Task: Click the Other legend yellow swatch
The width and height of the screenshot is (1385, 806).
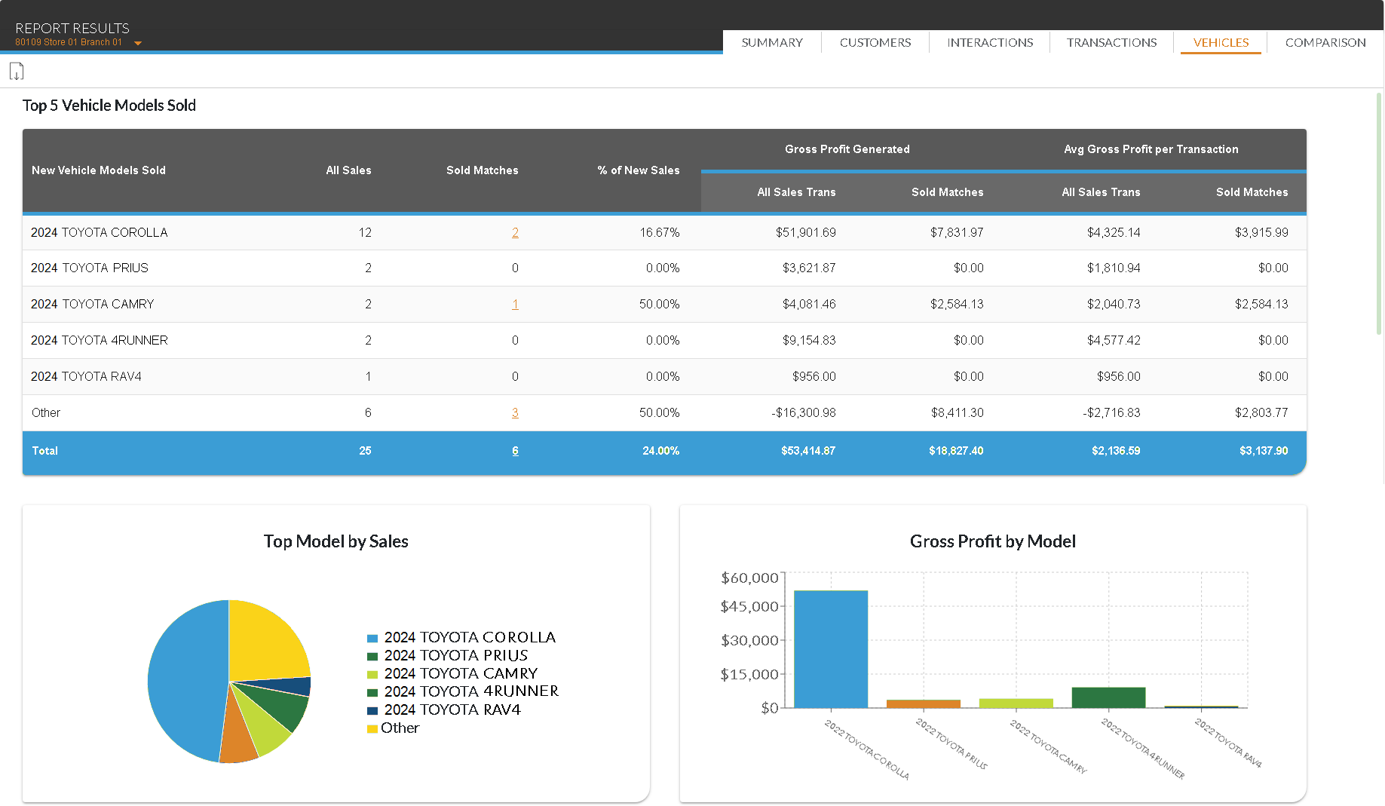Action: [x=372, y=729]
